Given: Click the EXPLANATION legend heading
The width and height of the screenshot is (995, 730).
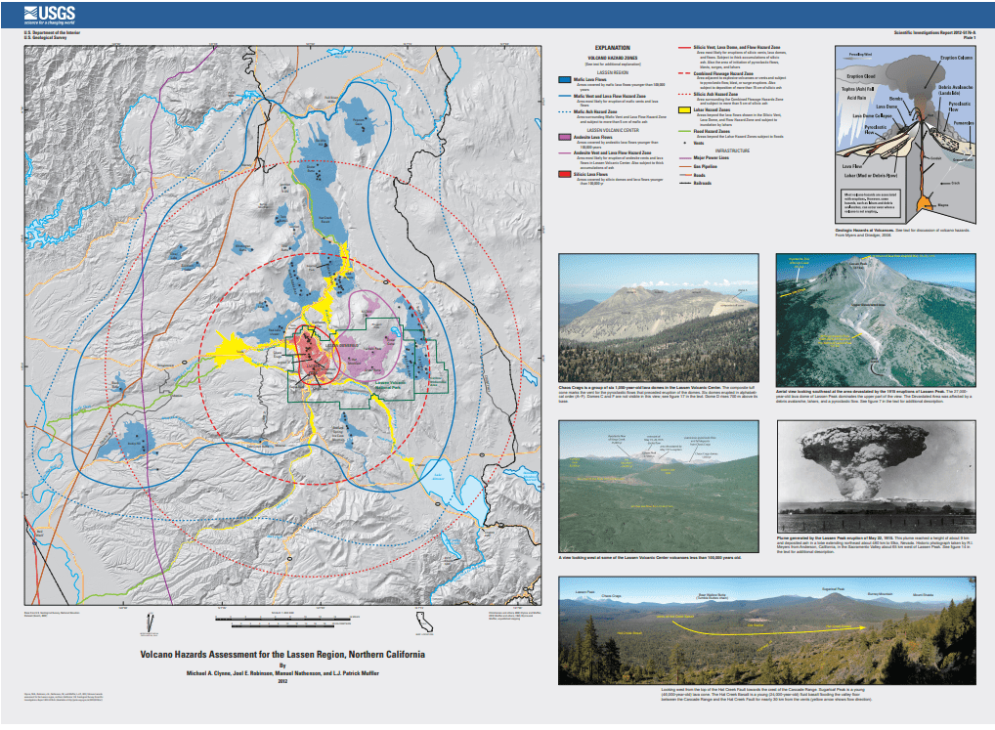Looking at the screenshot, I should point(613,46).
